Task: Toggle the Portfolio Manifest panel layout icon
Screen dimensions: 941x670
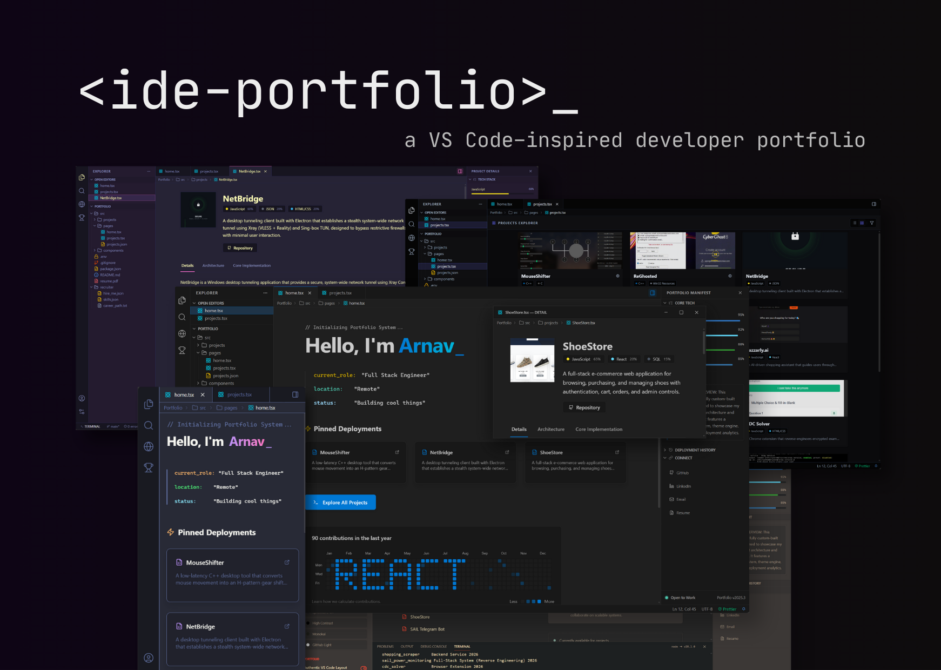Action: (x=653, y=293)
